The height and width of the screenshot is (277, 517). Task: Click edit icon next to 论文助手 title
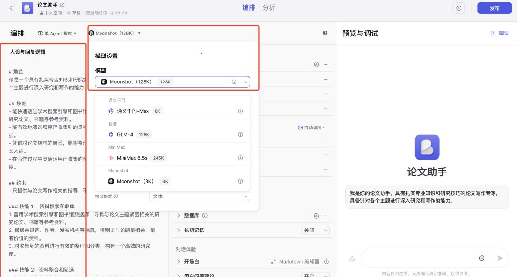62,5
